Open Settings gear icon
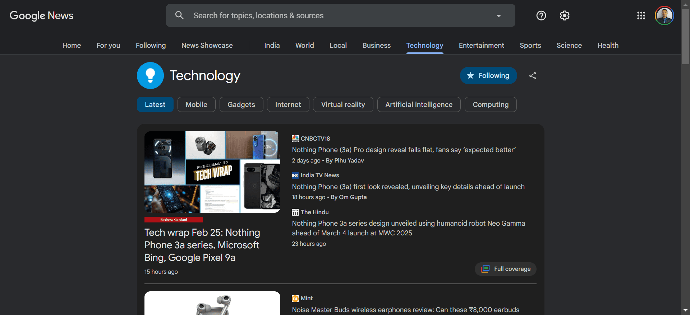 point(564,15)
